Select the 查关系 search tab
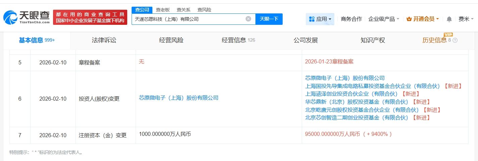Screen dimensions: 478x161 [x=184, y=10]
